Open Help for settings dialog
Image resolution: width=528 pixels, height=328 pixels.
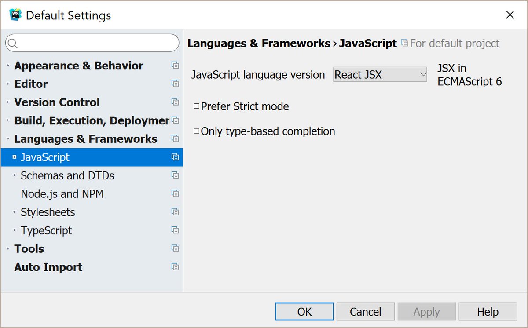point(488,312)
